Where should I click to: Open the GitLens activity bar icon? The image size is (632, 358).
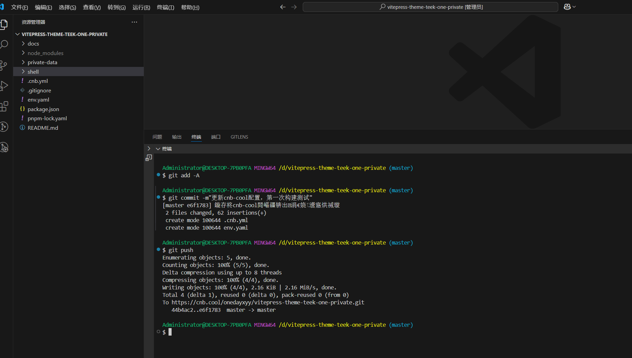[4, 127]
